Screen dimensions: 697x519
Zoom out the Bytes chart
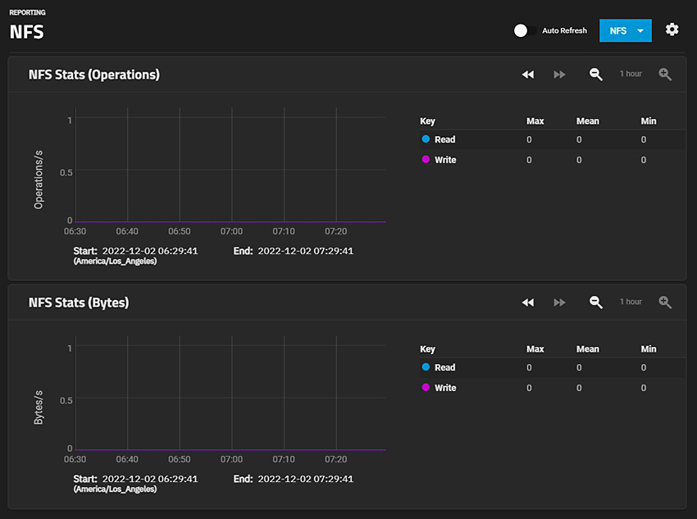coord(596,303)
